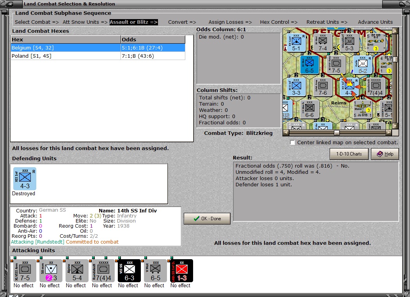The image size is (410, 297).
Task: Click the map vertical scrollbar thumb
Action: pos(395,59)
